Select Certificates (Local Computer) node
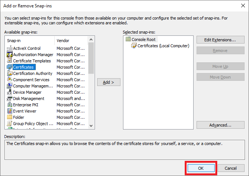 [163, 46]
